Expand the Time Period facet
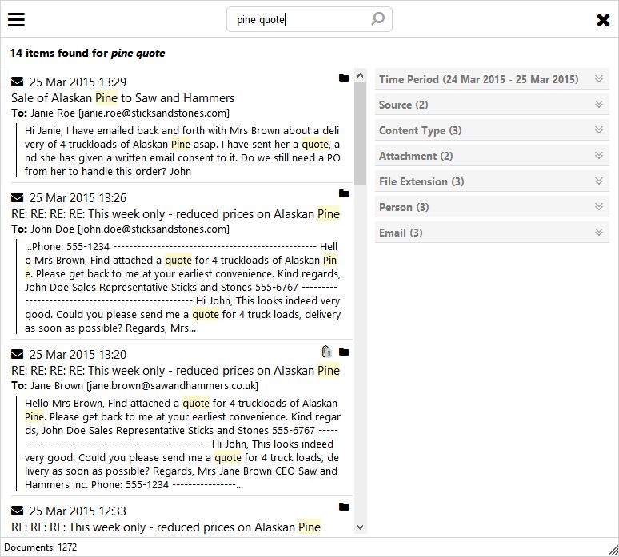The image size is (619, 557). [x=492, y=79]
